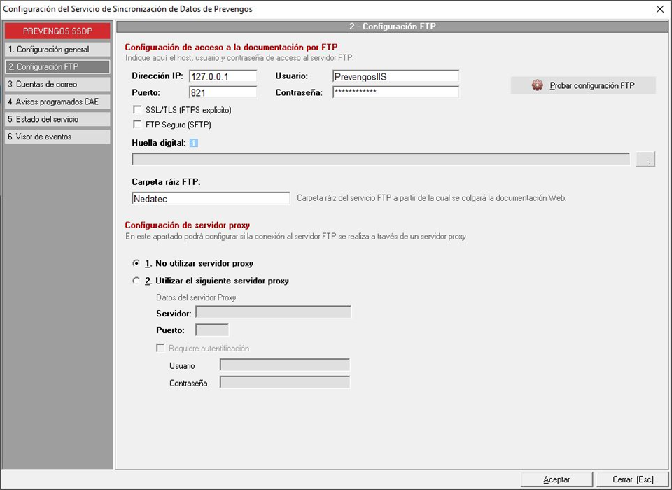Screen dimensions: 672x490
Task: Click the Usuario field with PrevengosIIS
Action: pos(395,76)
